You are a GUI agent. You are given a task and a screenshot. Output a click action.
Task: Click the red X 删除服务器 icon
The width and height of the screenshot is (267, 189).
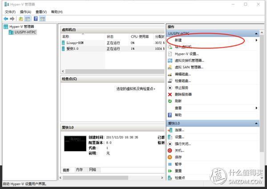pyautogui.click(x=170, y=94)
